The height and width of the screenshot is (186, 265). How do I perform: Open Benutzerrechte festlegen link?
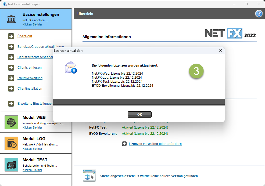35,57
